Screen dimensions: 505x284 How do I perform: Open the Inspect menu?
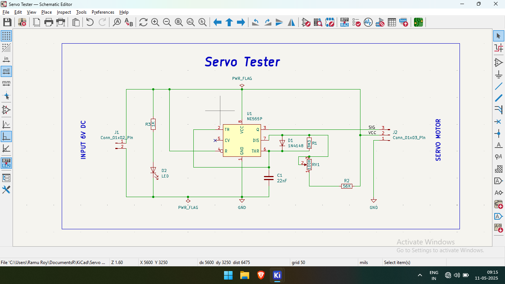(x=64, y=12)
